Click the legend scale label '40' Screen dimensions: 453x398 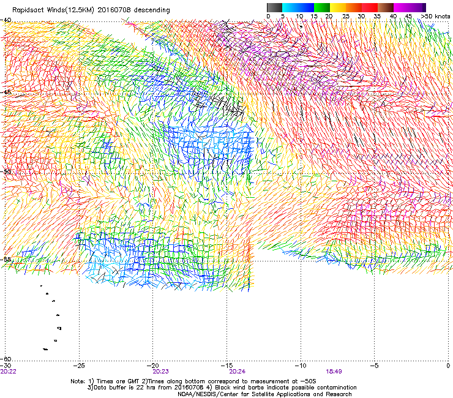click(x=393, y=17)
